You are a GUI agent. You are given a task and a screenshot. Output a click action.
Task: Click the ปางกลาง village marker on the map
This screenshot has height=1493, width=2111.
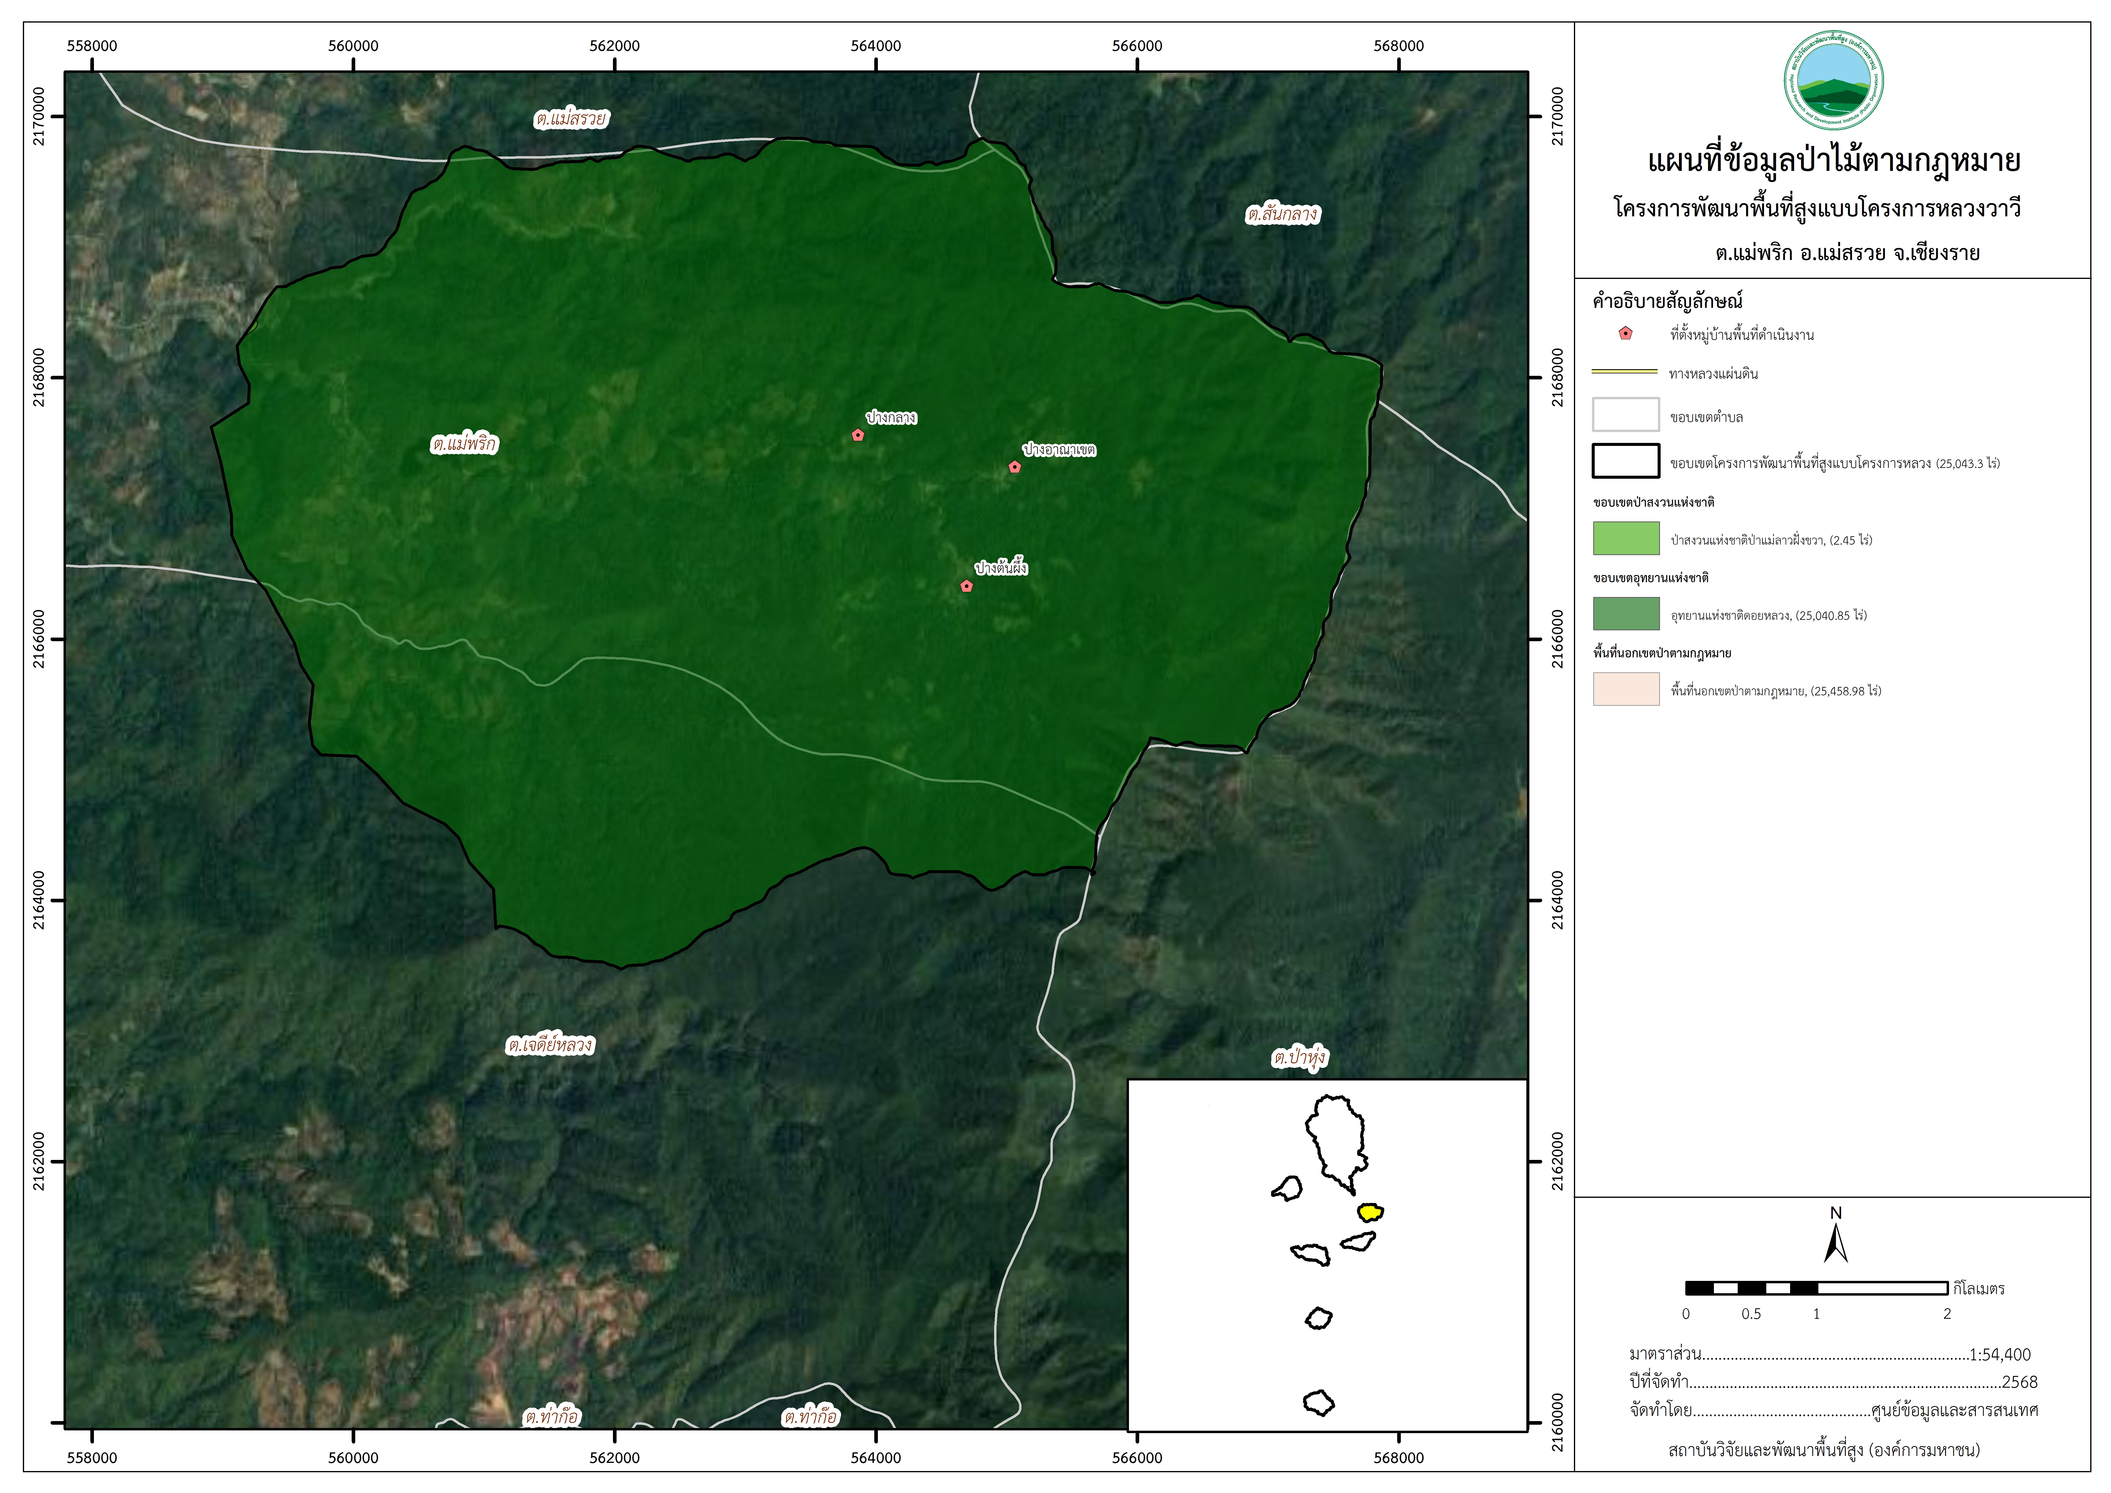click(858, 435)
